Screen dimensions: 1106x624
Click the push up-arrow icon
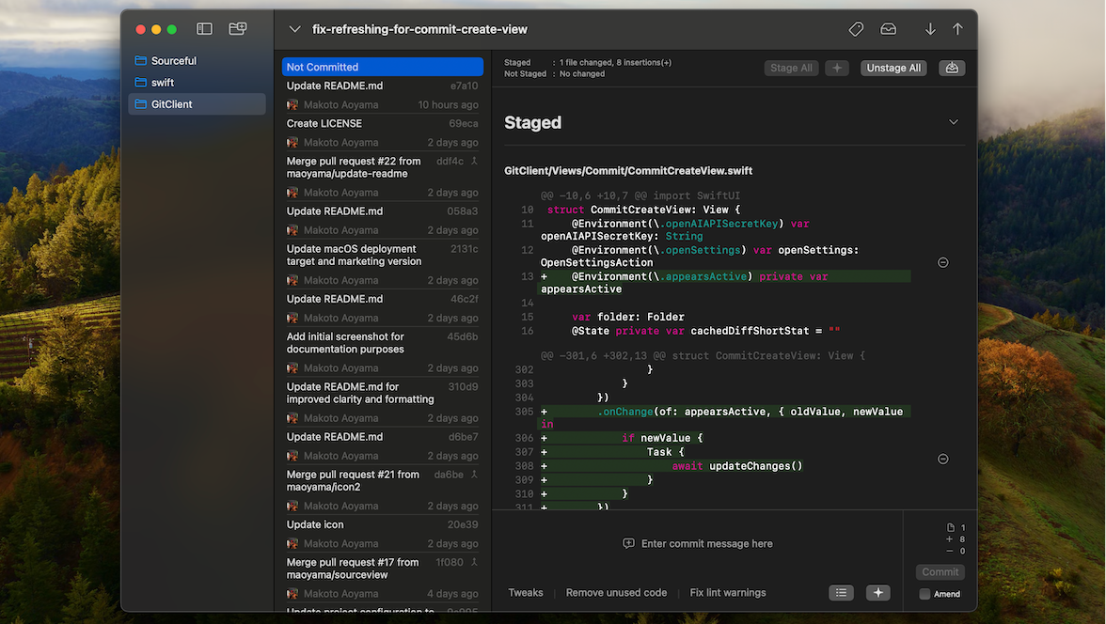957,29
